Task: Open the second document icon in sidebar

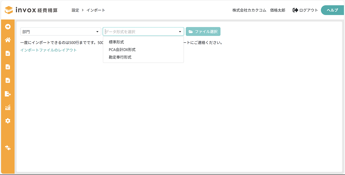Action: point(8,67)
